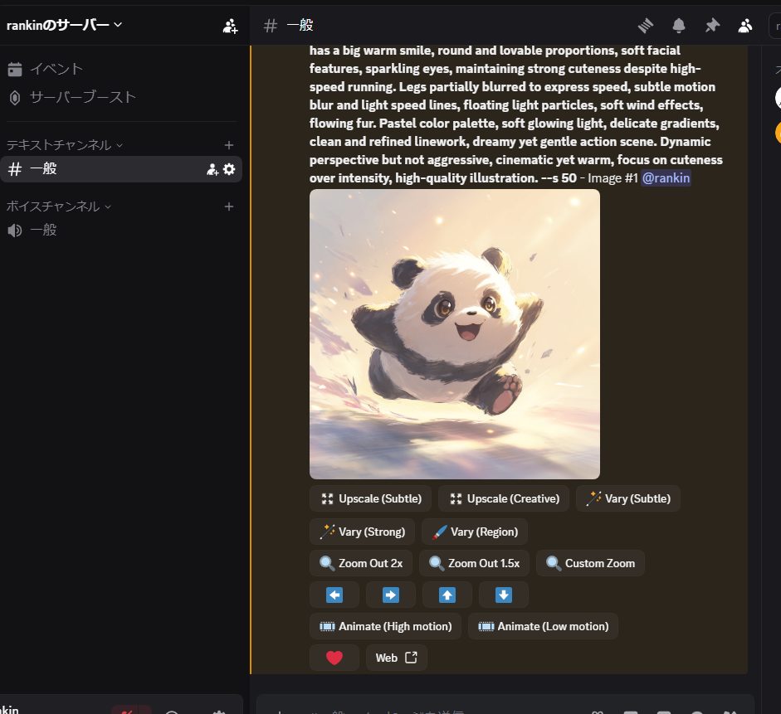Toggle the red heart favorite button
This screenshot has height=714, width=781.
click(334, 658)
